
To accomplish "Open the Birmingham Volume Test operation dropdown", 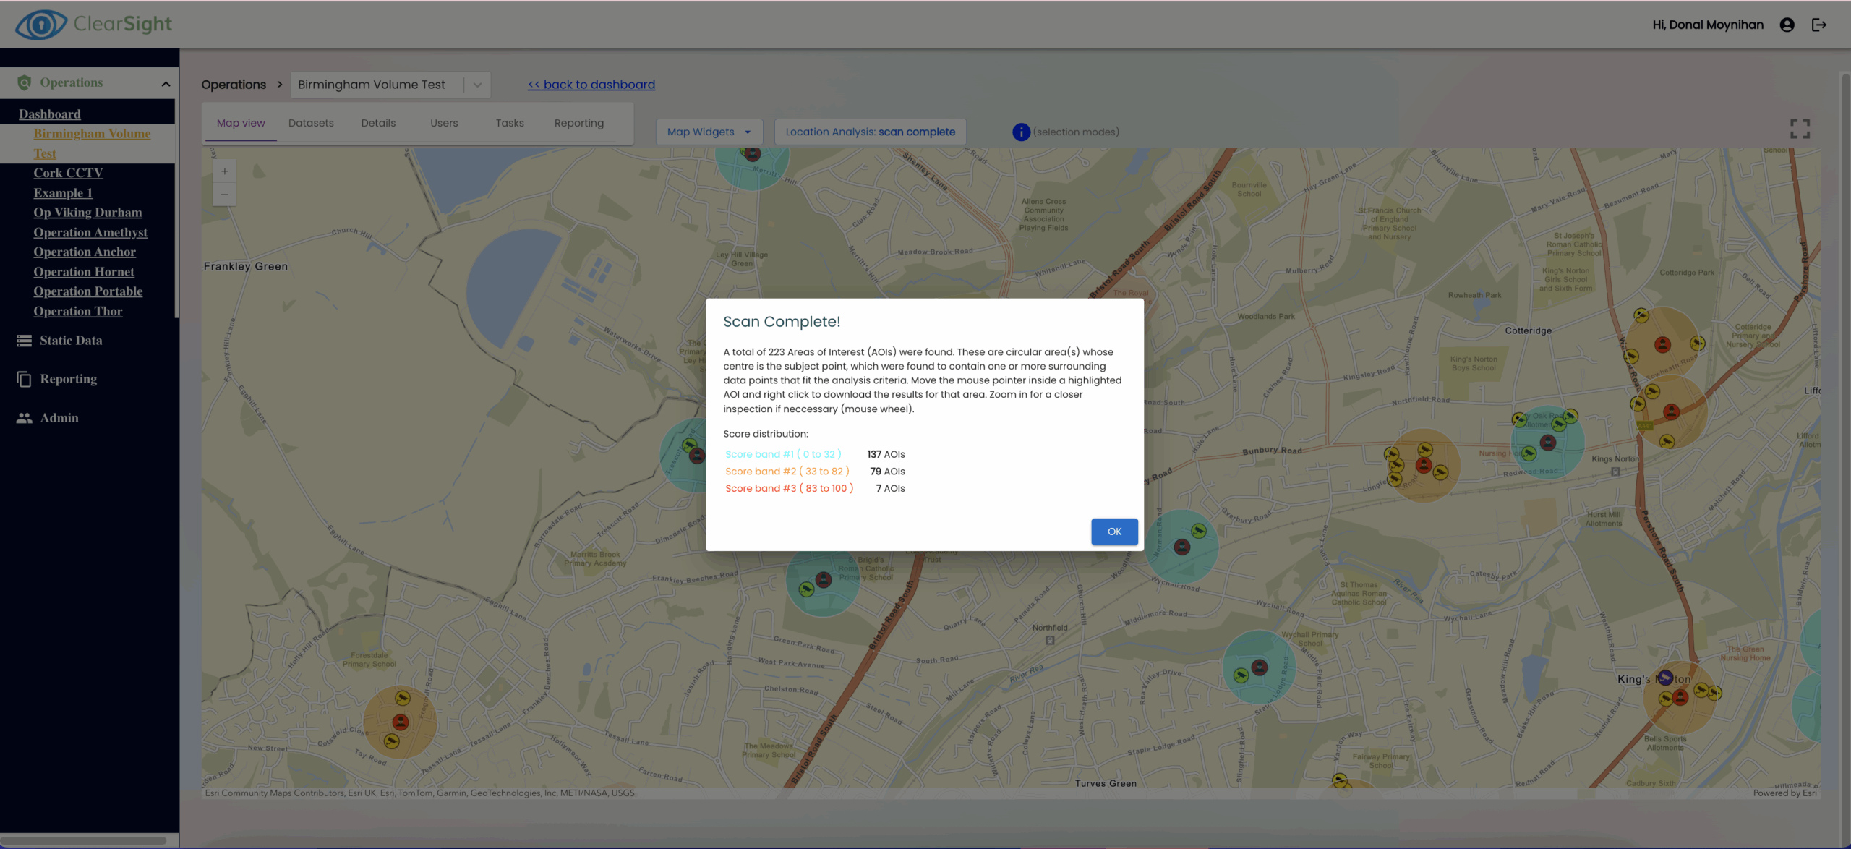I will pos(477,85).
